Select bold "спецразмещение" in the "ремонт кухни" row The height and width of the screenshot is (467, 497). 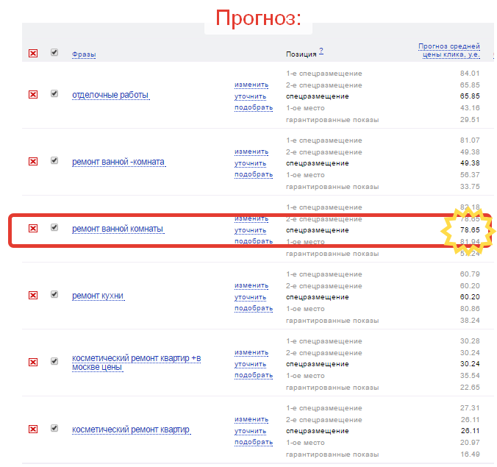pos(318,297)
